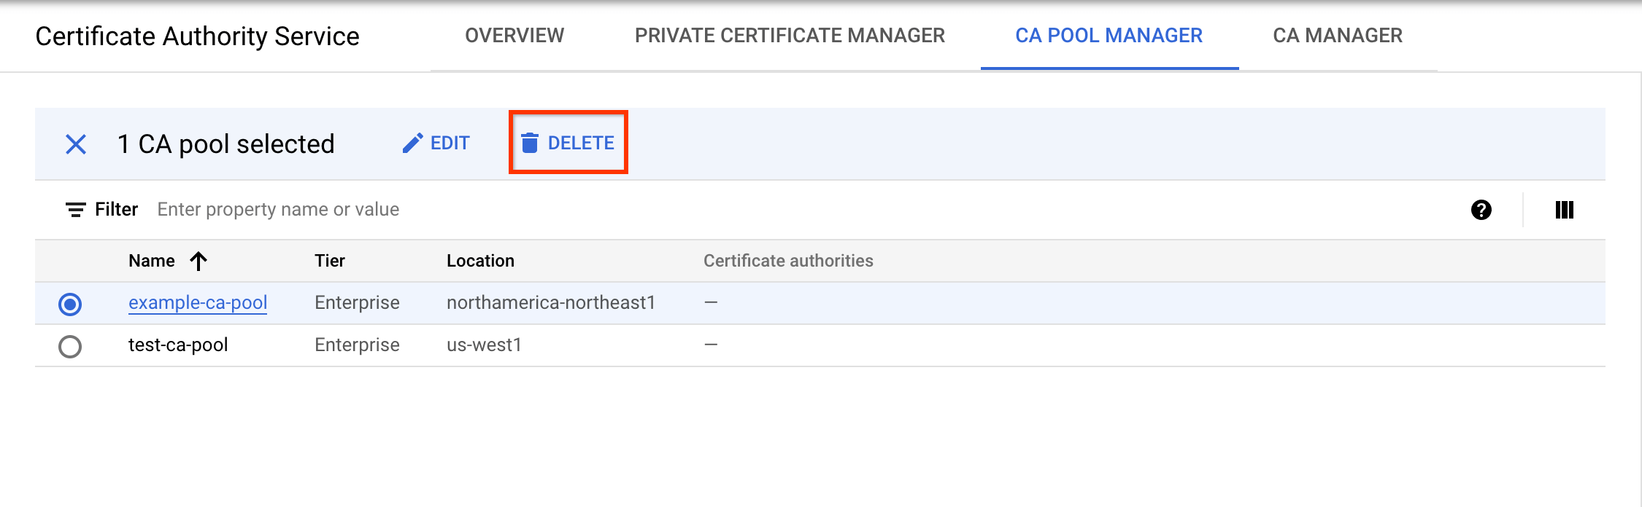Open column display options icon
This screenshot has width=1642, height=507.
1564,210
